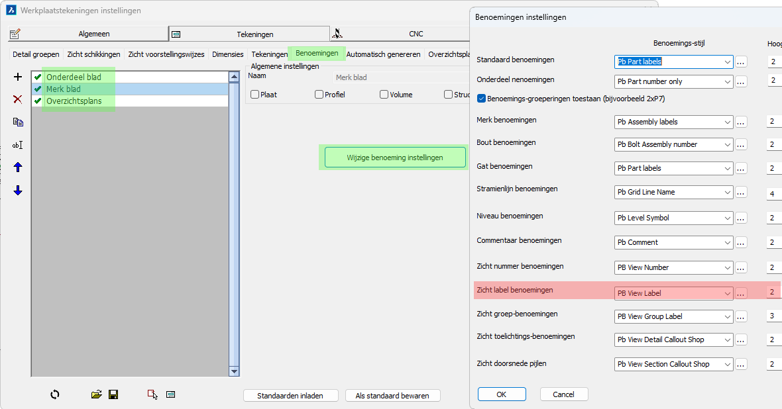Click the Wijzige benoeming instellingen button
The height and width of the screenshot is (409, 782).
pos(394,158)
